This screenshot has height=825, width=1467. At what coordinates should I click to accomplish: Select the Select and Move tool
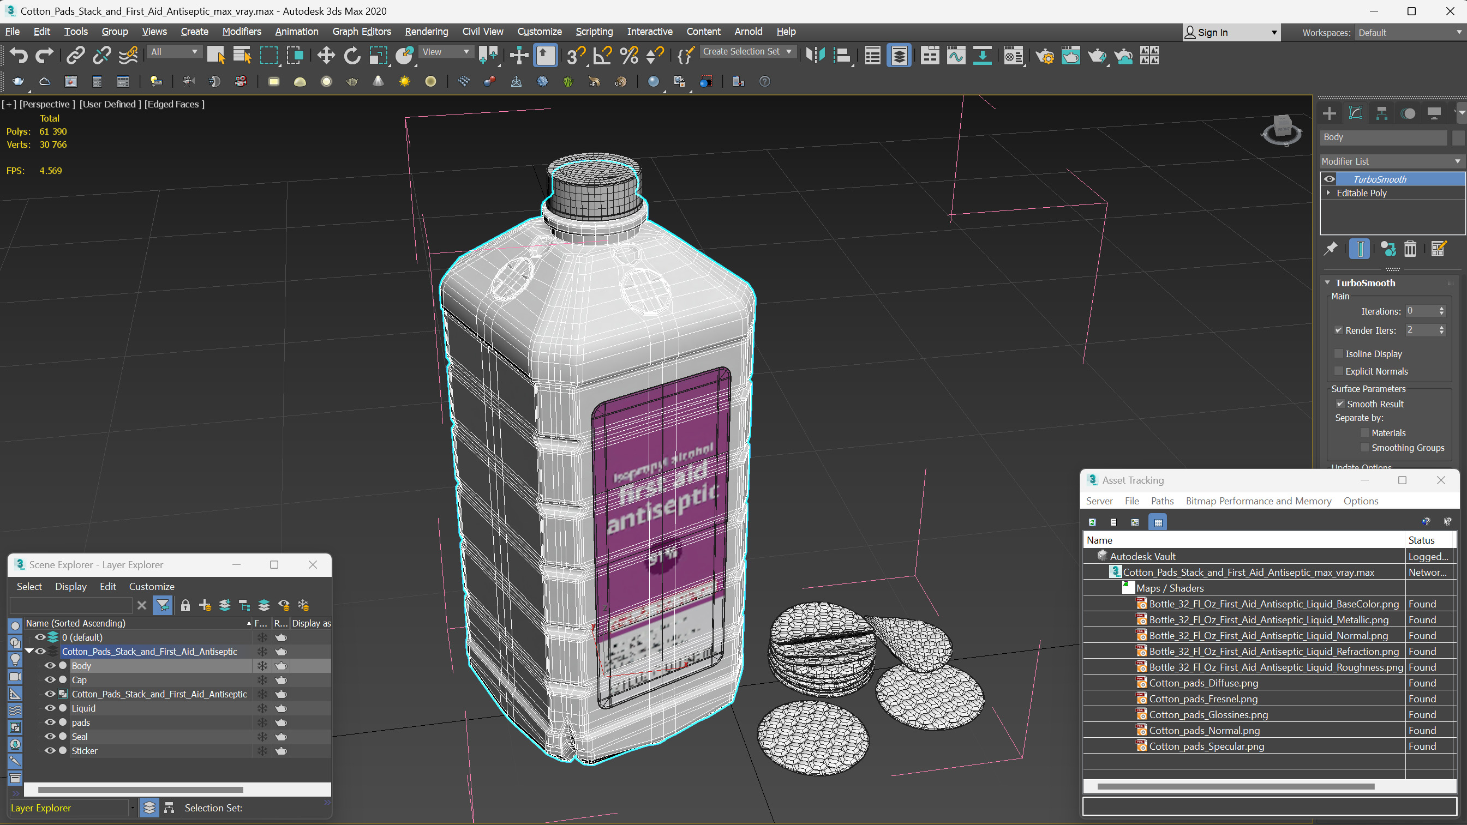coord(326,55)
